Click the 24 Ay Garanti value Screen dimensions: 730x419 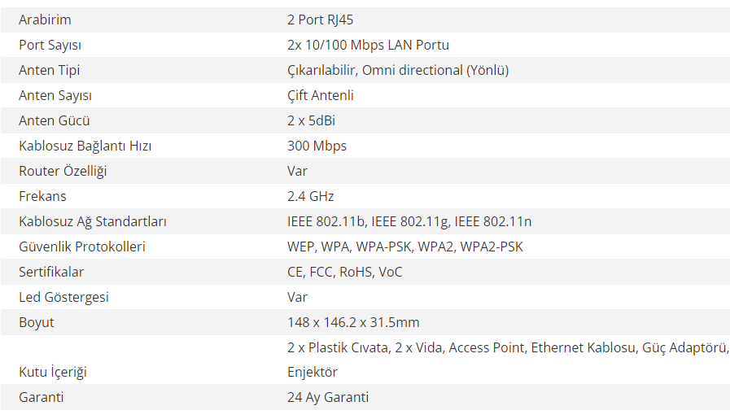tap(328, 397)
